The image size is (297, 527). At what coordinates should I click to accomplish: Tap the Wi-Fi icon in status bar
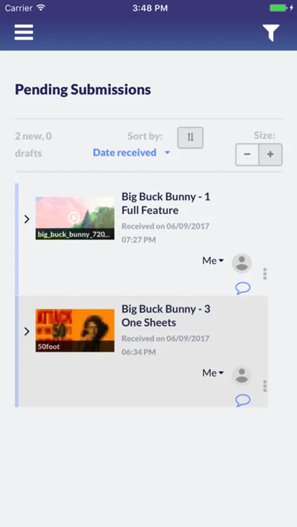click(40, 8)
